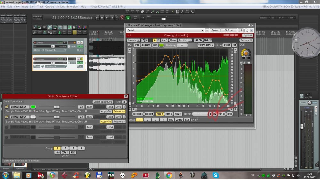Mute track SAM 001
The image size is (320, 180).
pos(78,43)
